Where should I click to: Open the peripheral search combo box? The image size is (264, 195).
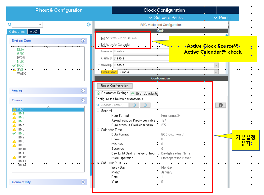(x=40, y=25)
